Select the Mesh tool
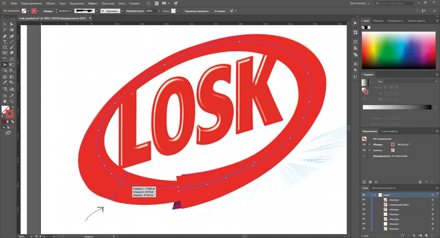The image size is (440, 238). (x=5, y=77)
